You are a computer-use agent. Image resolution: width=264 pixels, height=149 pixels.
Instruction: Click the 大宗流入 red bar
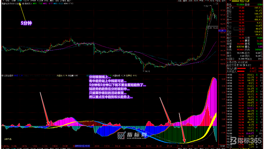point(241,71)
